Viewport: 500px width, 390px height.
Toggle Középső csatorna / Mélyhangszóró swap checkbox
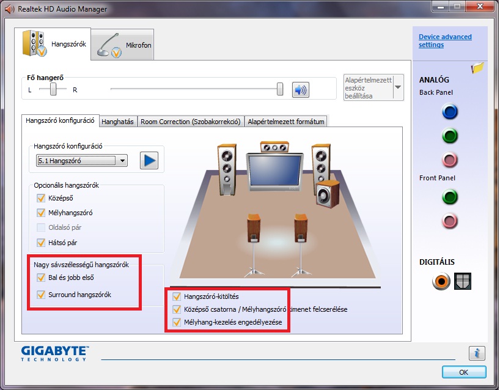[x=176, y=309]
